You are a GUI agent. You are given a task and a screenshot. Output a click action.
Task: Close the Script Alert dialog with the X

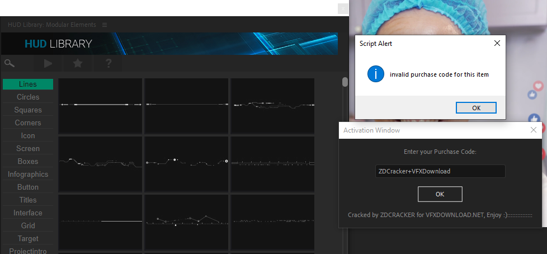[496, 43]
